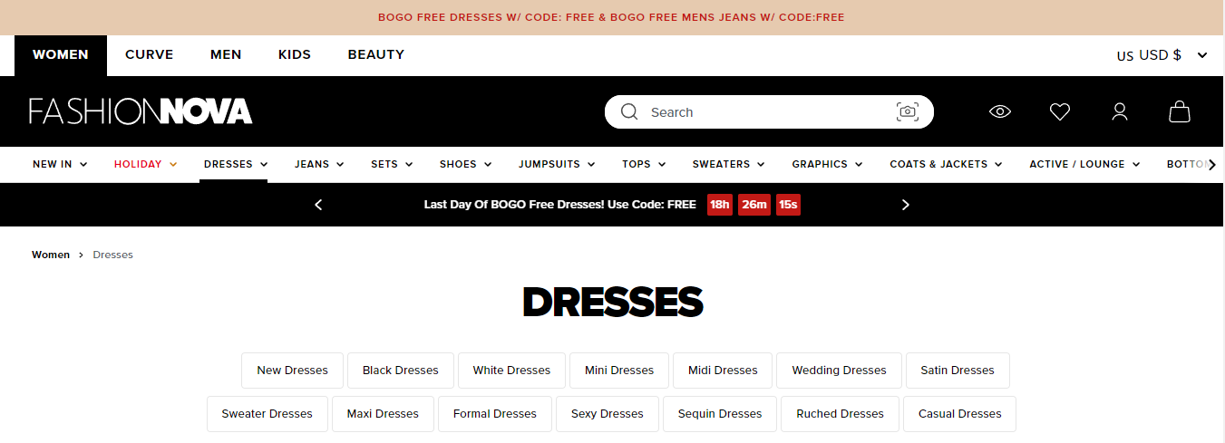Click the magnifier icon in search bar

(x=629, y=111)
